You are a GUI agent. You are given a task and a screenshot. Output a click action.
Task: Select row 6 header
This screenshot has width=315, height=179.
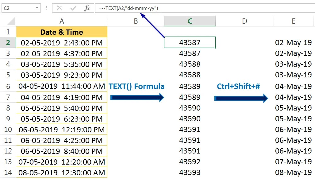pyautogui.click(x=7, y=86)
